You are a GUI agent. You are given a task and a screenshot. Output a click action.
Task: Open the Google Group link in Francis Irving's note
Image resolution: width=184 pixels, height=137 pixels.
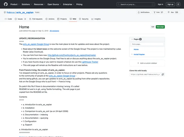[62, 76]
